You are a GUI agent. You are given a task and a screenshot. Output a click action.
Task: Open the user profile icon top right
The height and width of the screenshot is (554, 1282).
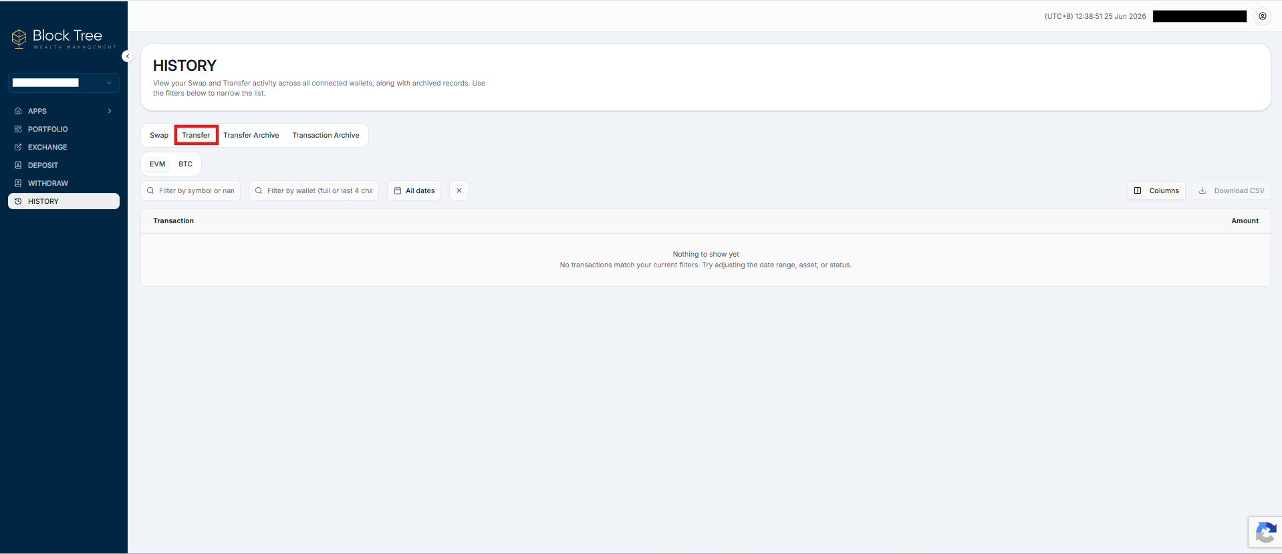click(1263, 16)
